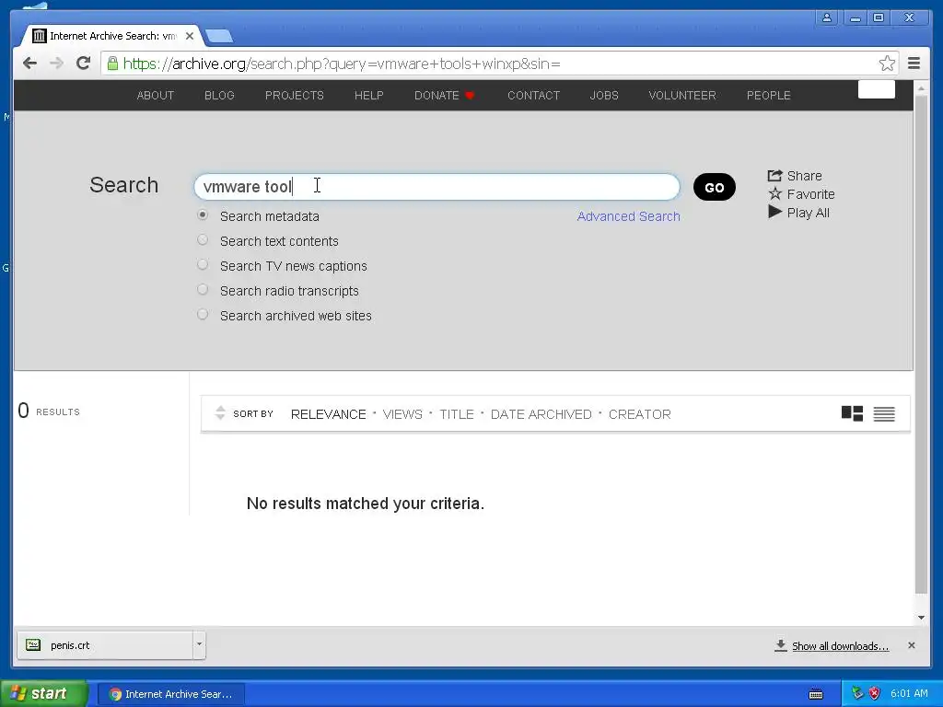Click No results matched your criteria text
943x707 pixels.
(x=365, y=504)
